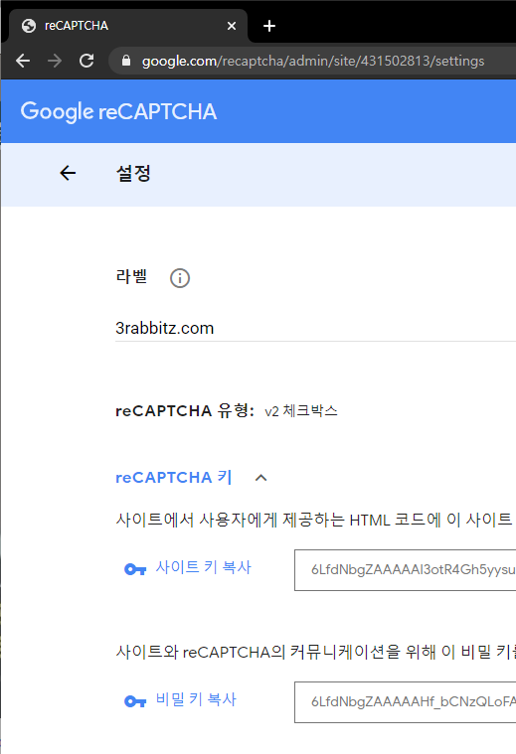The height and width of the screenshot is (754, 516).
Task: Collapse the reCAPTCHA 키 section chevron
Action: point(260,478)
